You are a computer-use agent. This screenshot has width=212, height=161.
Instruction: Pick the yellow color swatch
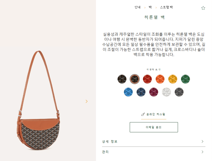pyautogui.click(x=173, y=79)
